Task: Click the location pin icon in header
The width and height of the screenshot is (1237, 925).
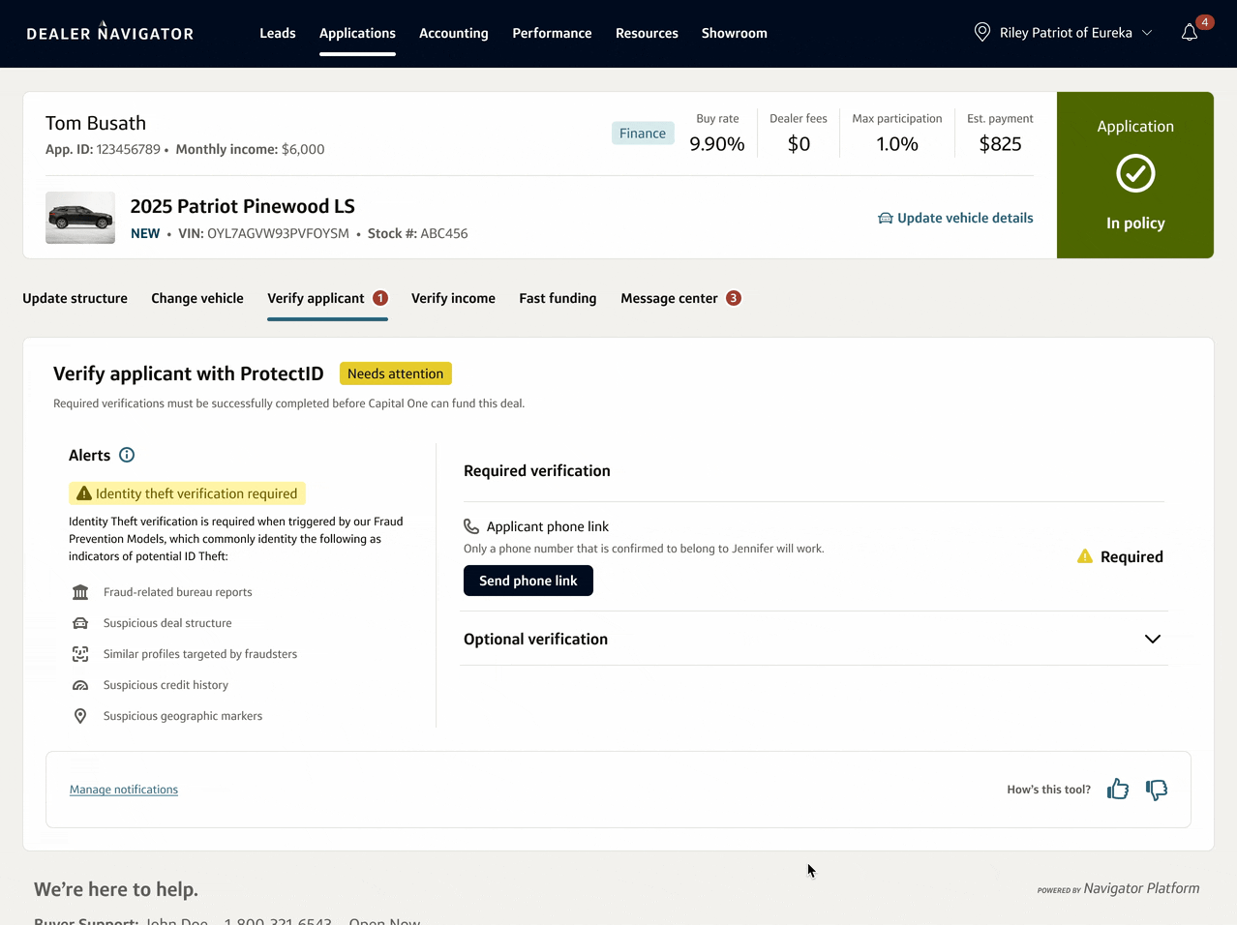Action: 981,32
